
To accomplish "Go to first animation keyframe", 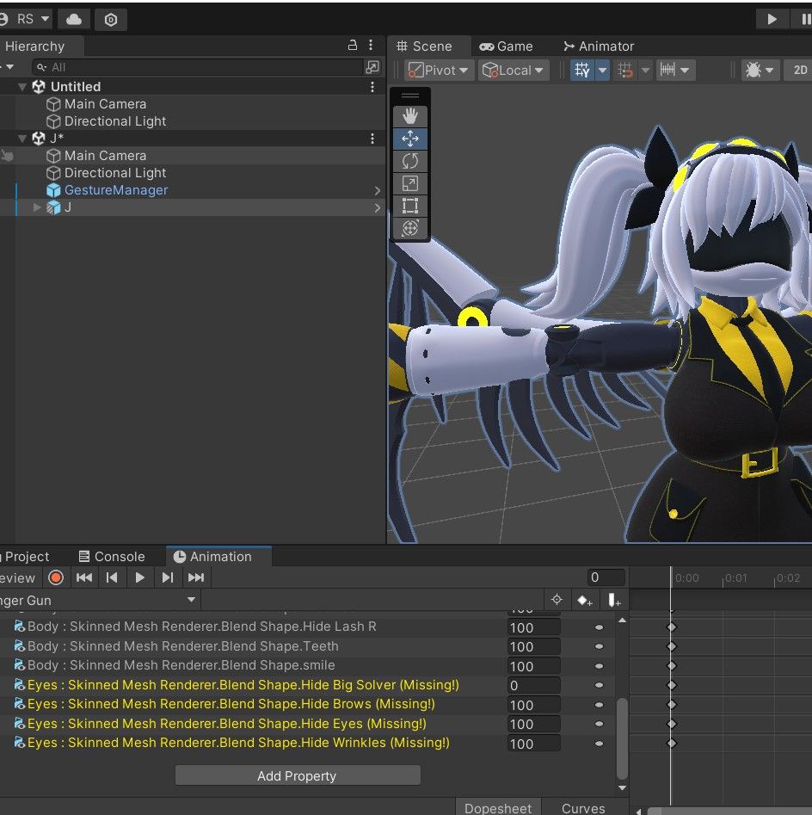I will (84, 577).
